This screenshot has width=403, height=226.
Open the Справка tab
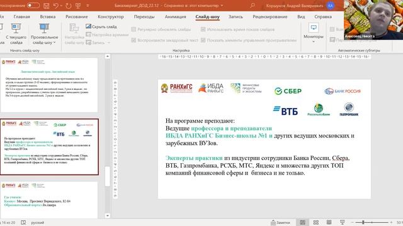(323, 17)
